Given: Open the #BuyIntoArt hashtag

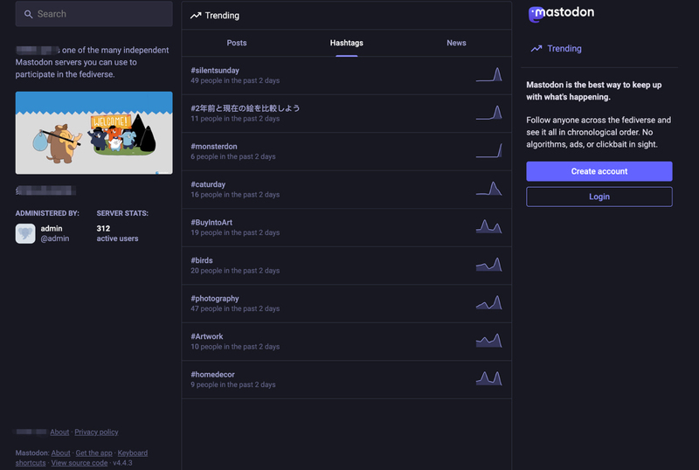Looking at the screenshot, I should coord(211,222).
